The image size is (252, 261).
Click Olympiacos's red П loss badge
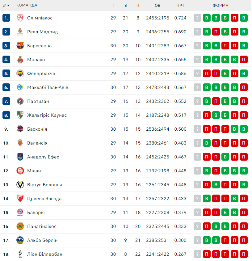click(x=234, y=18)
